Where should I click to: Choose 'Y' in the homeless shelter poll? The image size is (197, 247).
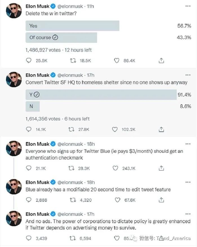[x=101, y=95]
